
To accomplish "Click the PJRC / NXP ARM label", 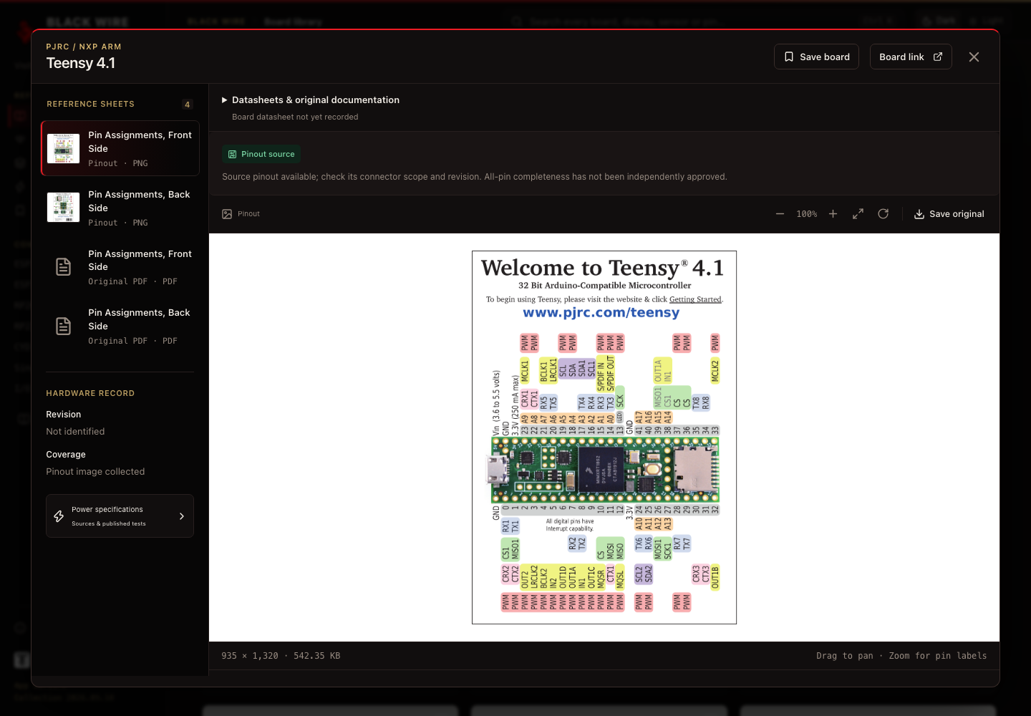I will coord(84,47).
